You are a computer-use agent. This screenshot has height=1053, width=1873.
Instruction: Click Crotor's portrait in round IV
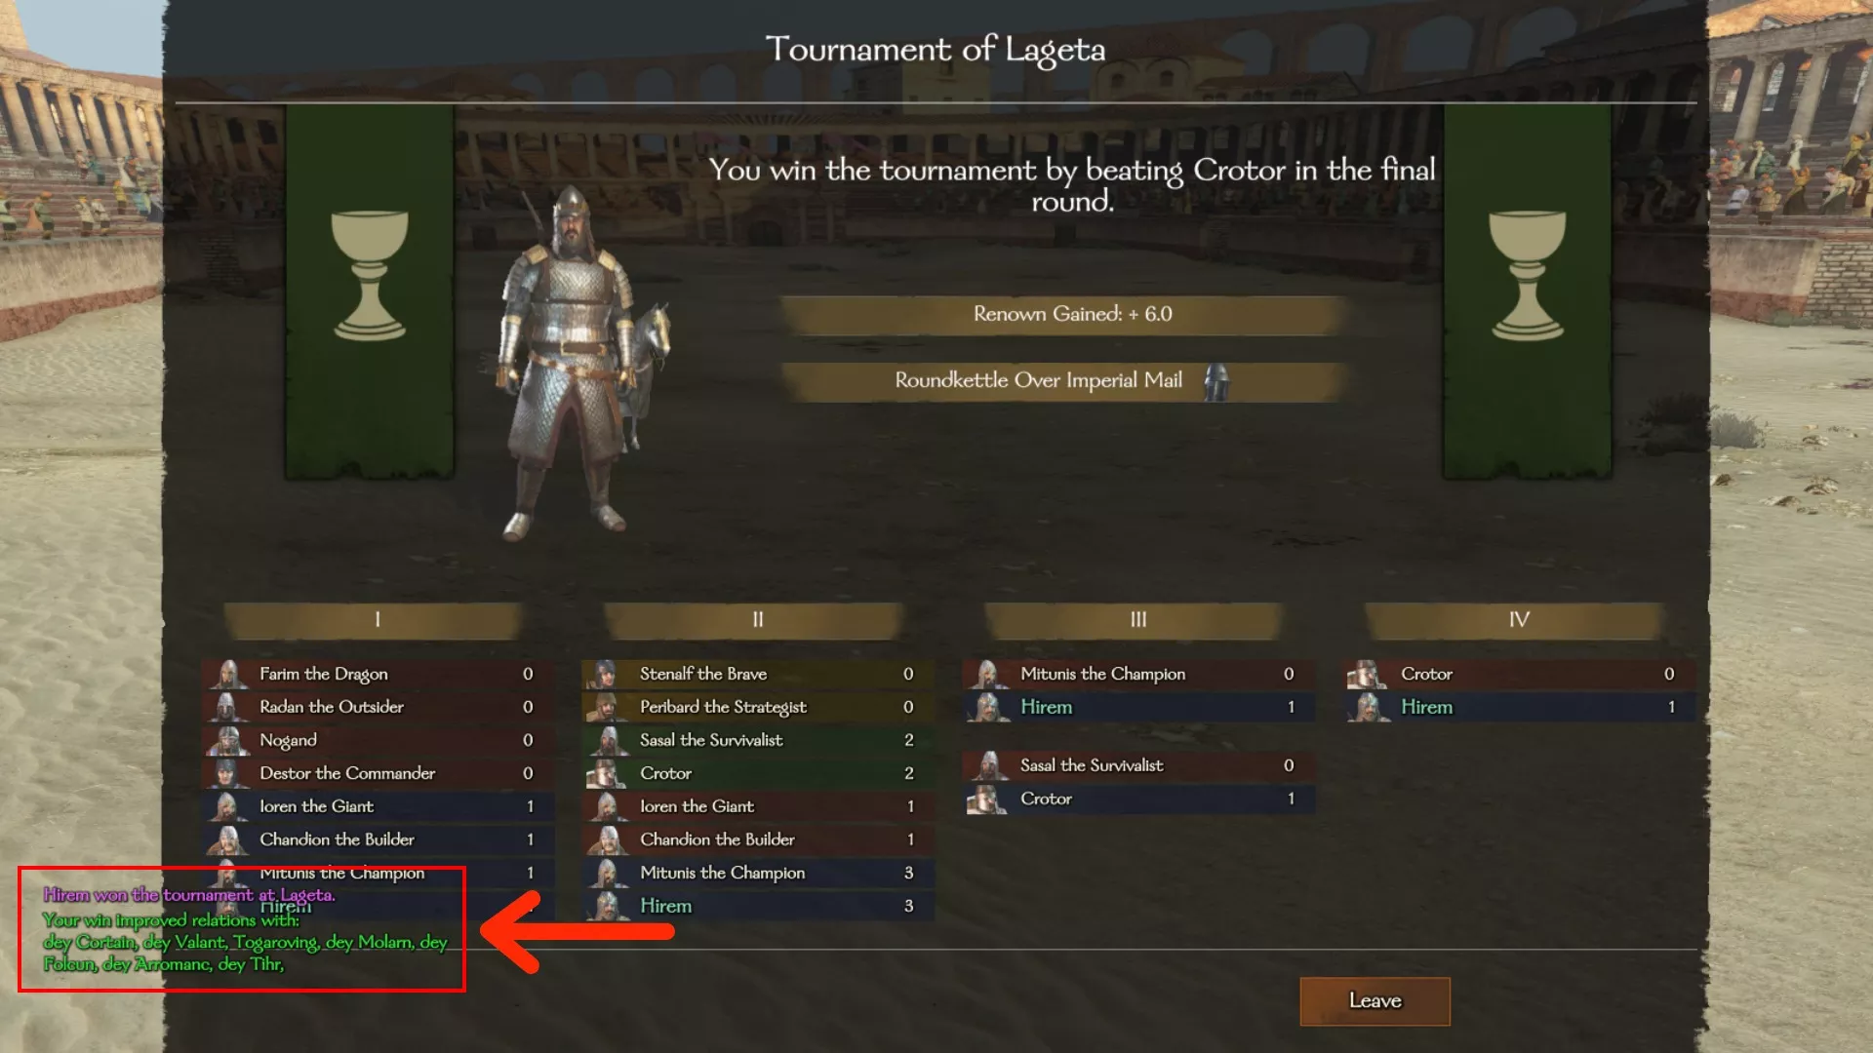point(1369,674)
